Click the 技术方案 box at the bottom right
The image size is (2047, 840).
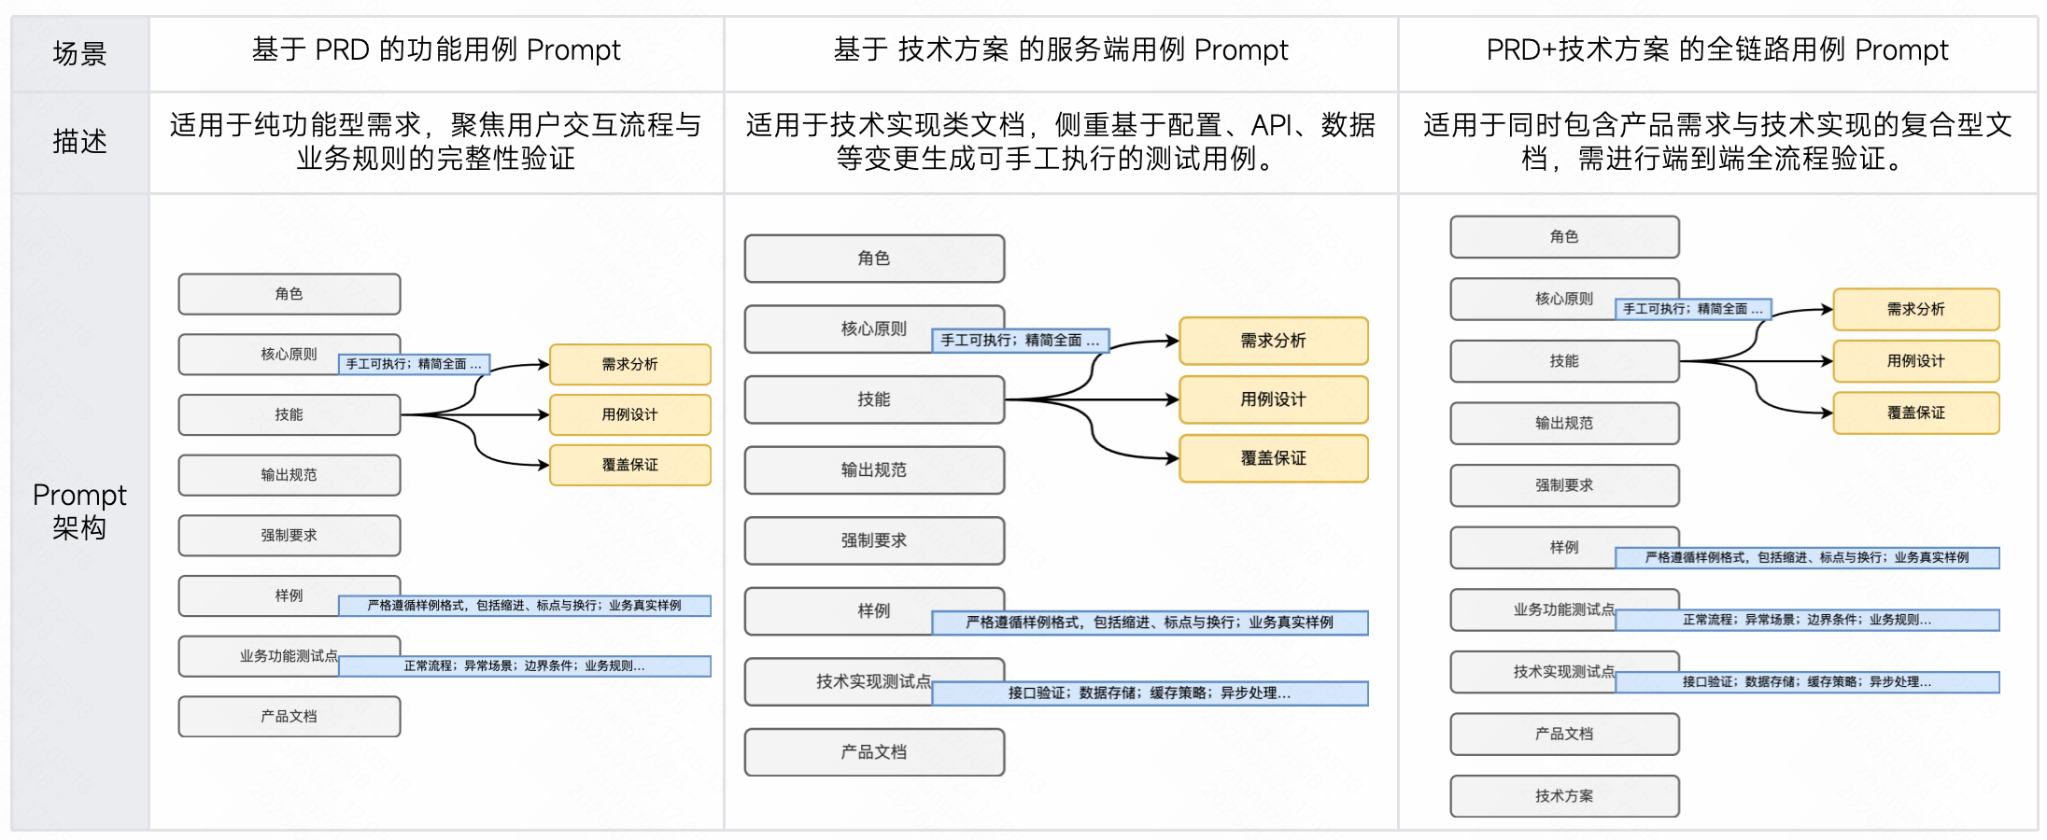tap(1563, 796)
